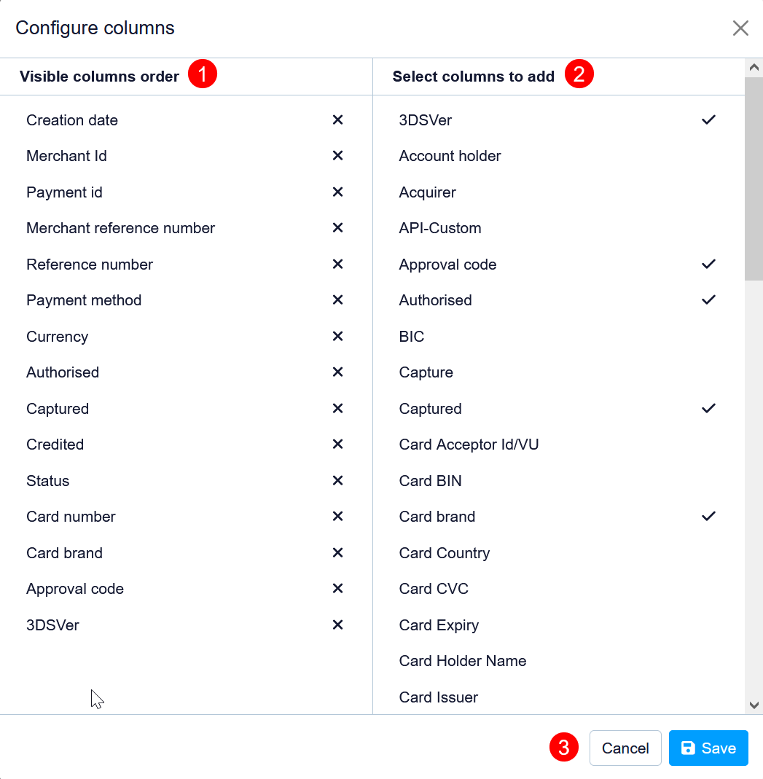Image resolution: width=763 pixels, height=779 pixels.
Task: Add the Acquirer column
Action: [x=427, y=192]
